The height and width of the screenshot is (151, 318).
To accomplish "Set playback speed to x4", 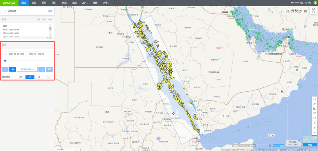I will click(x=48, y=77).
